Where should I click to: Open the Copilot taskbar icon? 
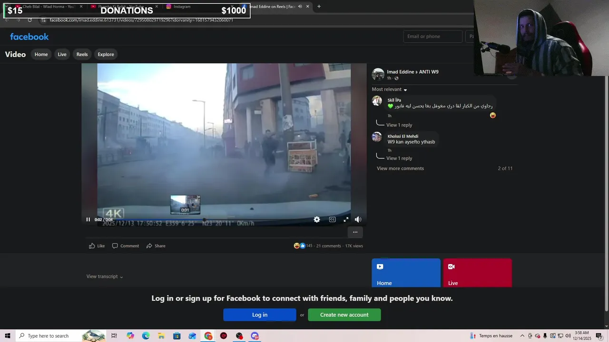coord(130,336)
